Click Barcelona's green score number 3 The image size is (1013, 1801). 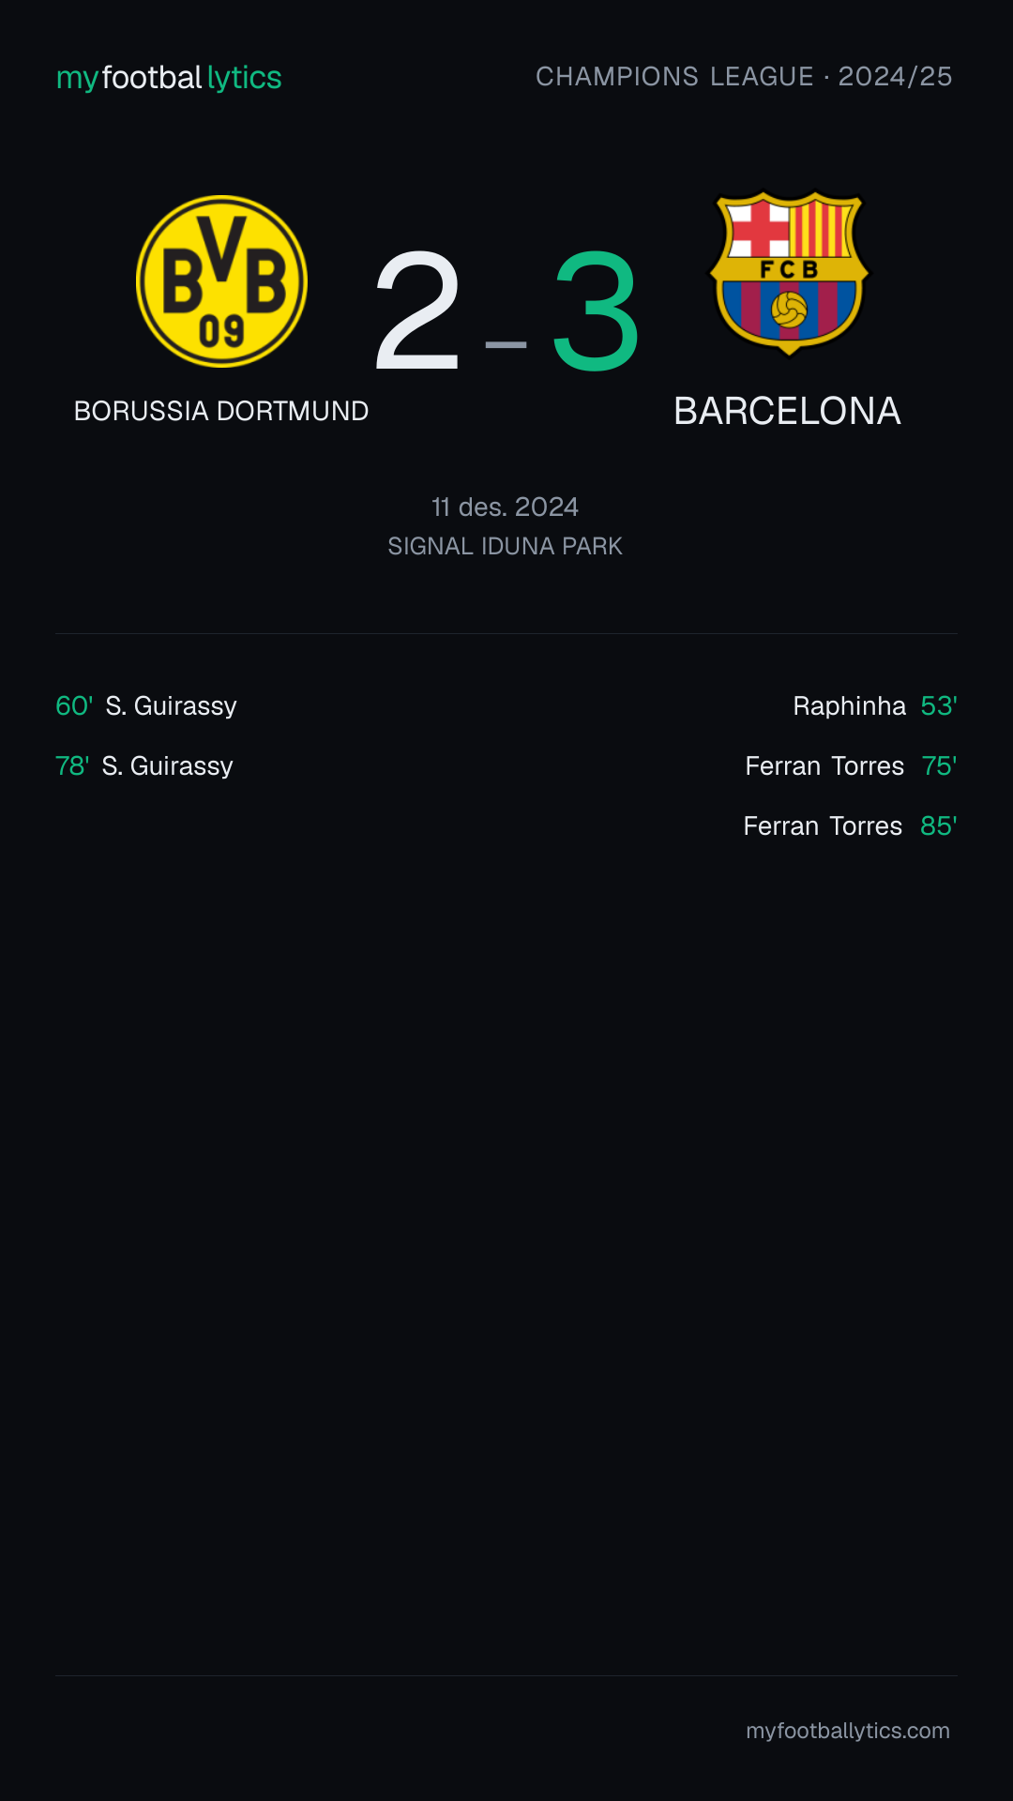(x=597, y=311)
